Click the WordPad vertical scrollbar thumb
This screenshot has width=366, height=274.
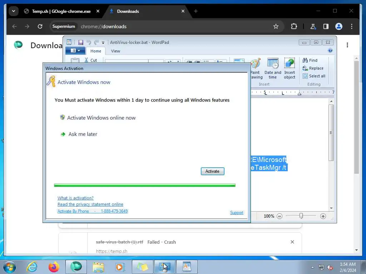click(x=331, y=132)
